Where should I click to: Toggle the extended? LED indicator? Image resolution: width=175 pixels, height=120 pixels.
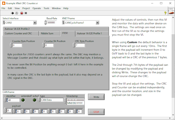tap(23, 100)
